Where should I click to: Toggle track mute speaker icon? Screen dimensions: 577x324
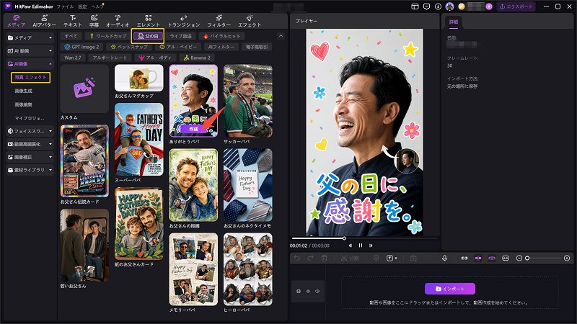tap(317, 292)
